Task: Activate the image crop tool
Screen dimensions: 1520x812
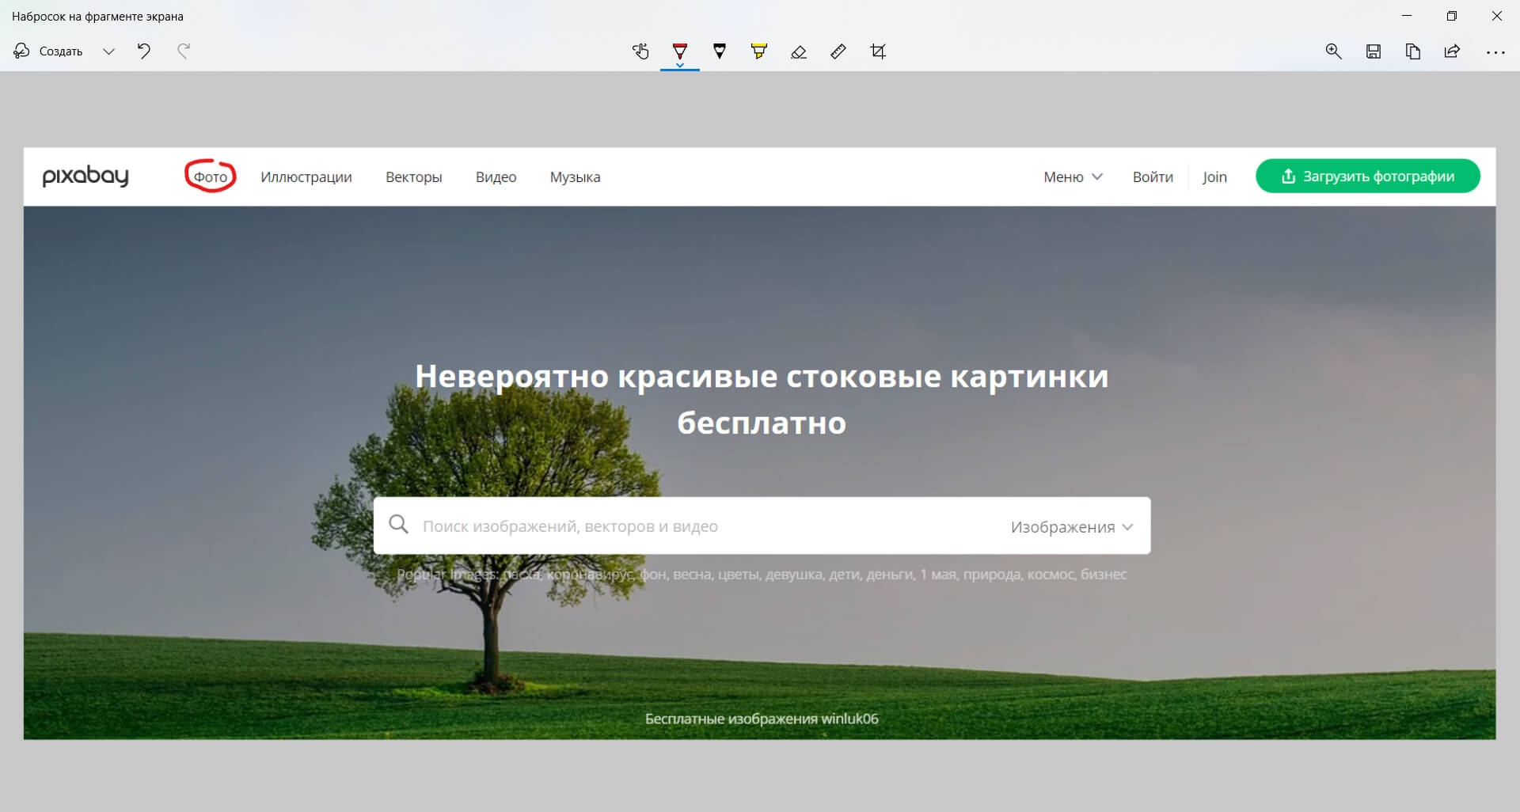Action: pyautogui.click(x=878, y=51)
